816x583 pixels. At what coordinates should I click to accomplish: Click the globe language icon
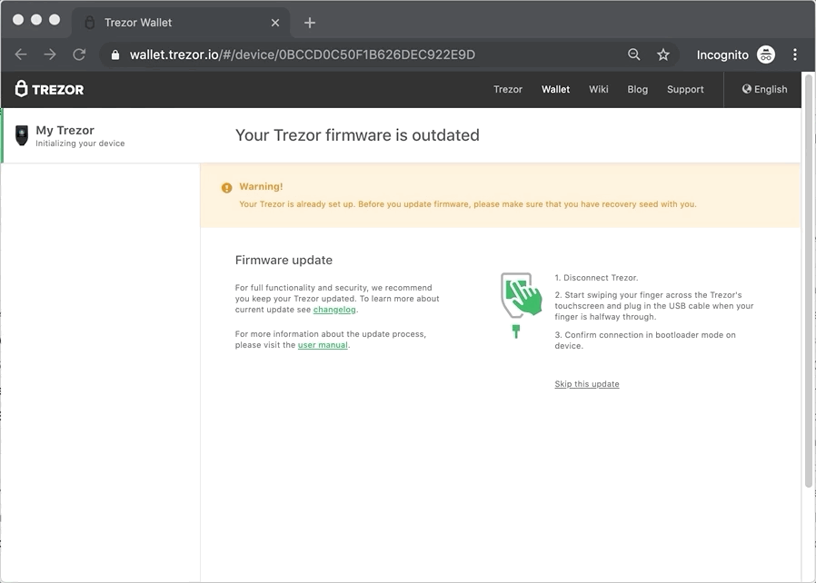point(747,89)
